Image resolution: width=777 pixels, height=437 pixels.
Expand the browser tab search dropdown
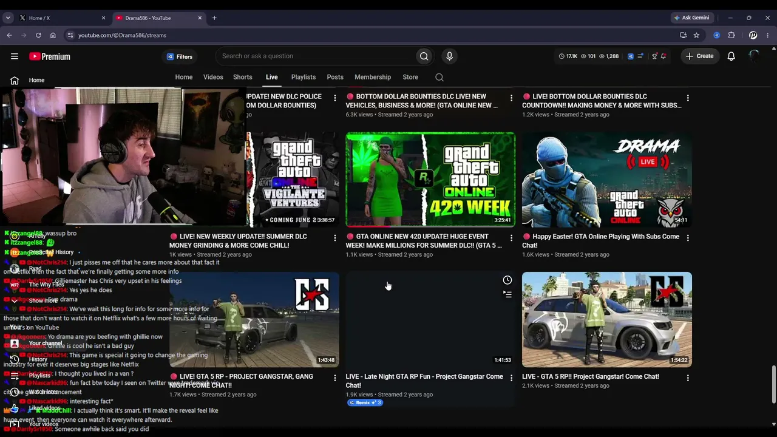click(x=8, y=18)
